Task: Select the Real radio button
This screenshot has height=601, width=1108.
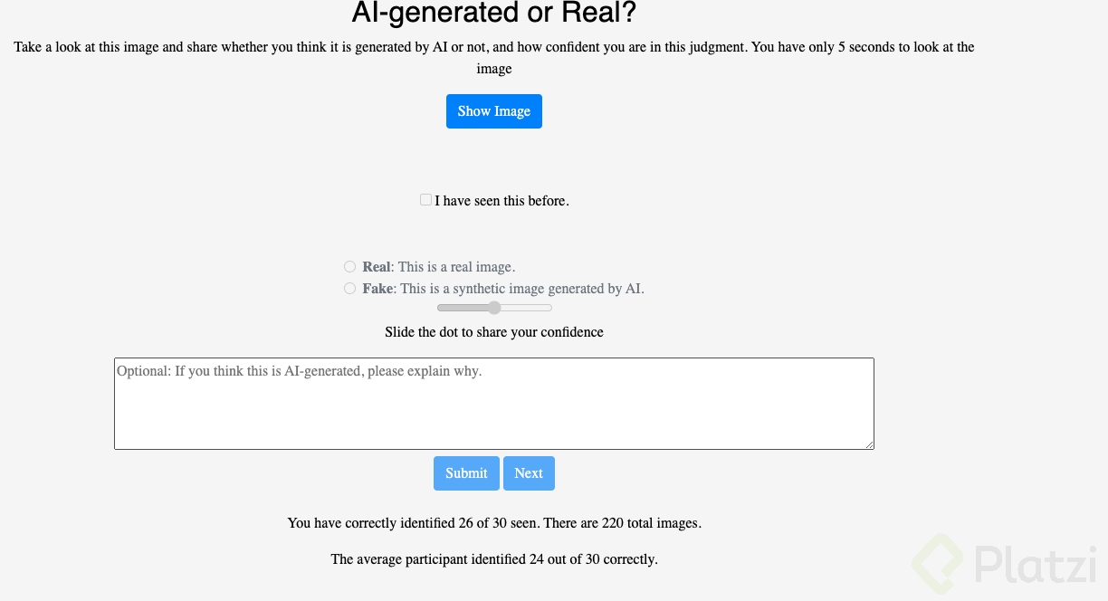Action: click(x=349, y=267)
